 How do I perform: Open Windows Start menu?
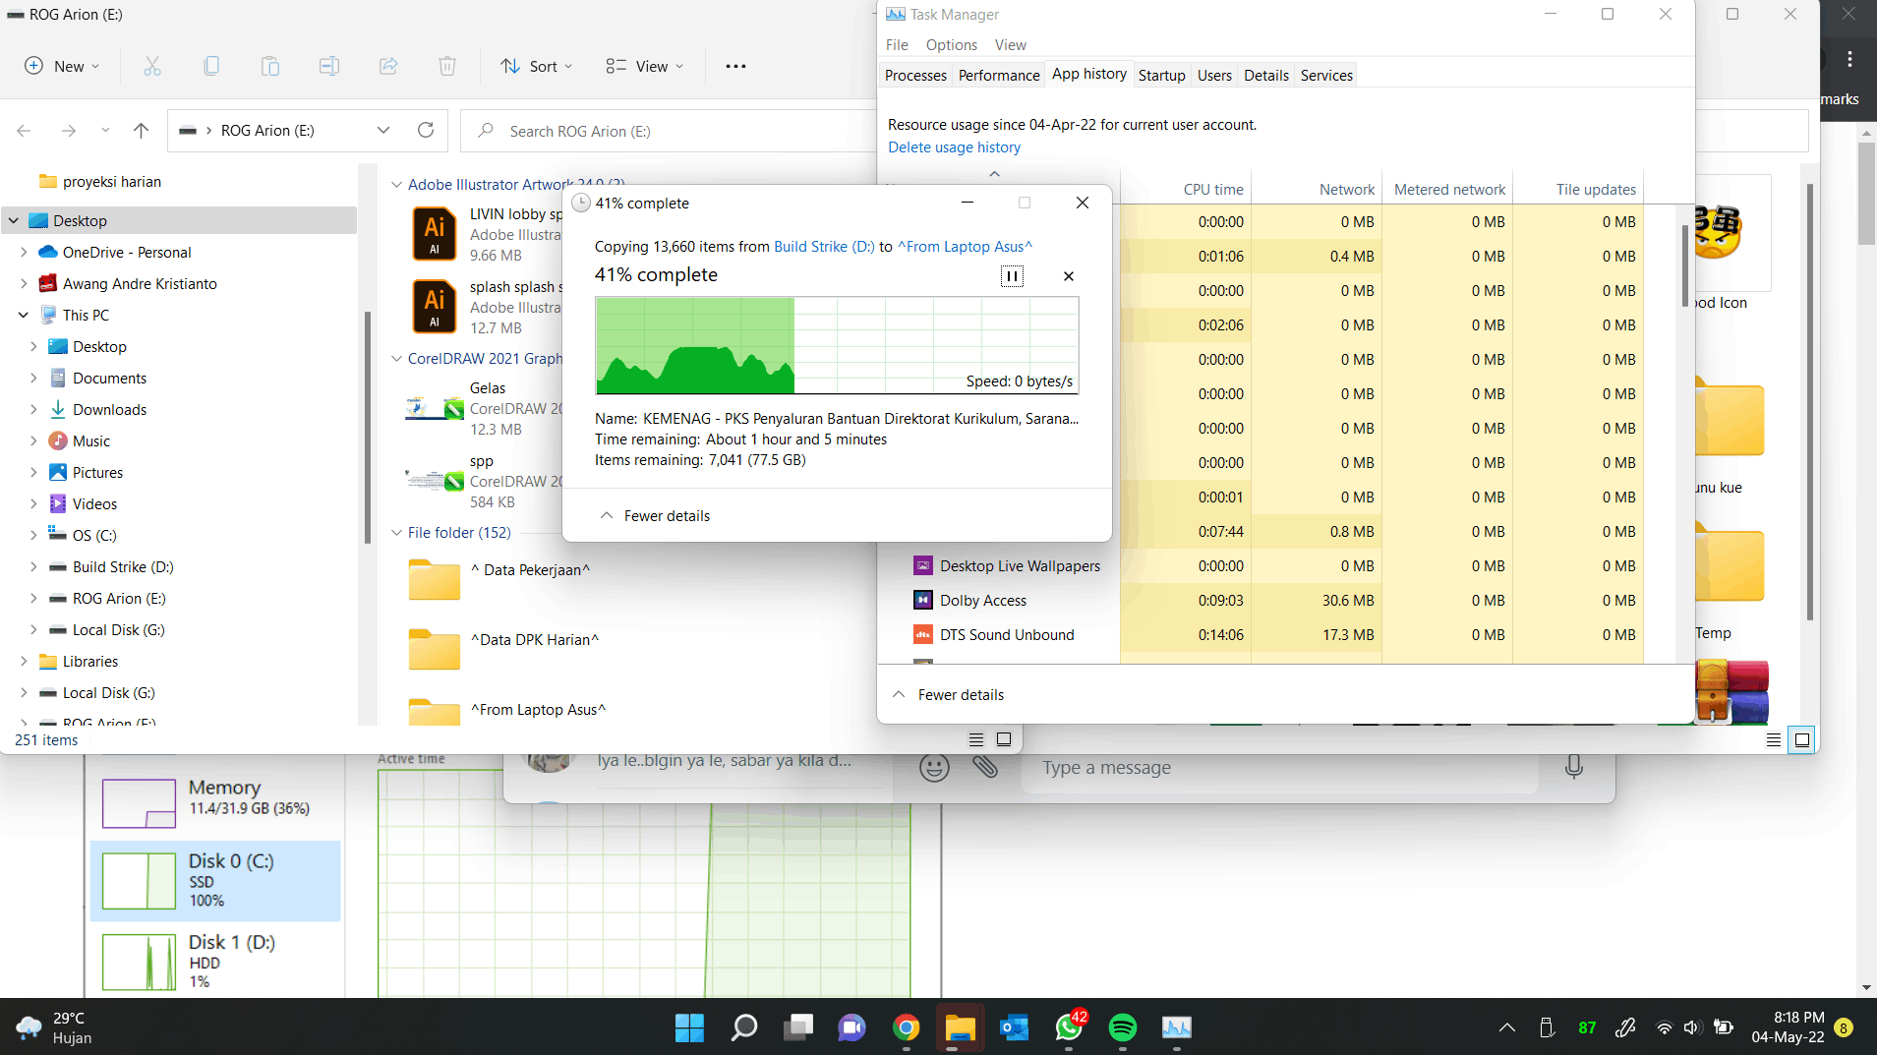[x=689, y=1027]
